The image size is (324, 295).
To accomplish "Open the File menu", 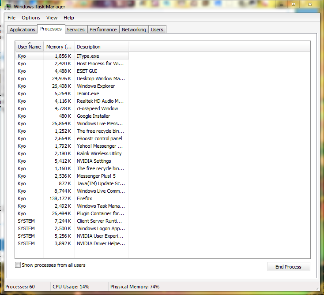I will click(x=11, y=18).
